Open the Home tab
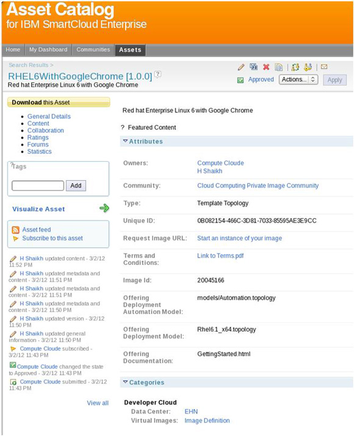Image resolution: width=354 pixels, height=436 pixels. pyautogui.click(x=13, y=49)
